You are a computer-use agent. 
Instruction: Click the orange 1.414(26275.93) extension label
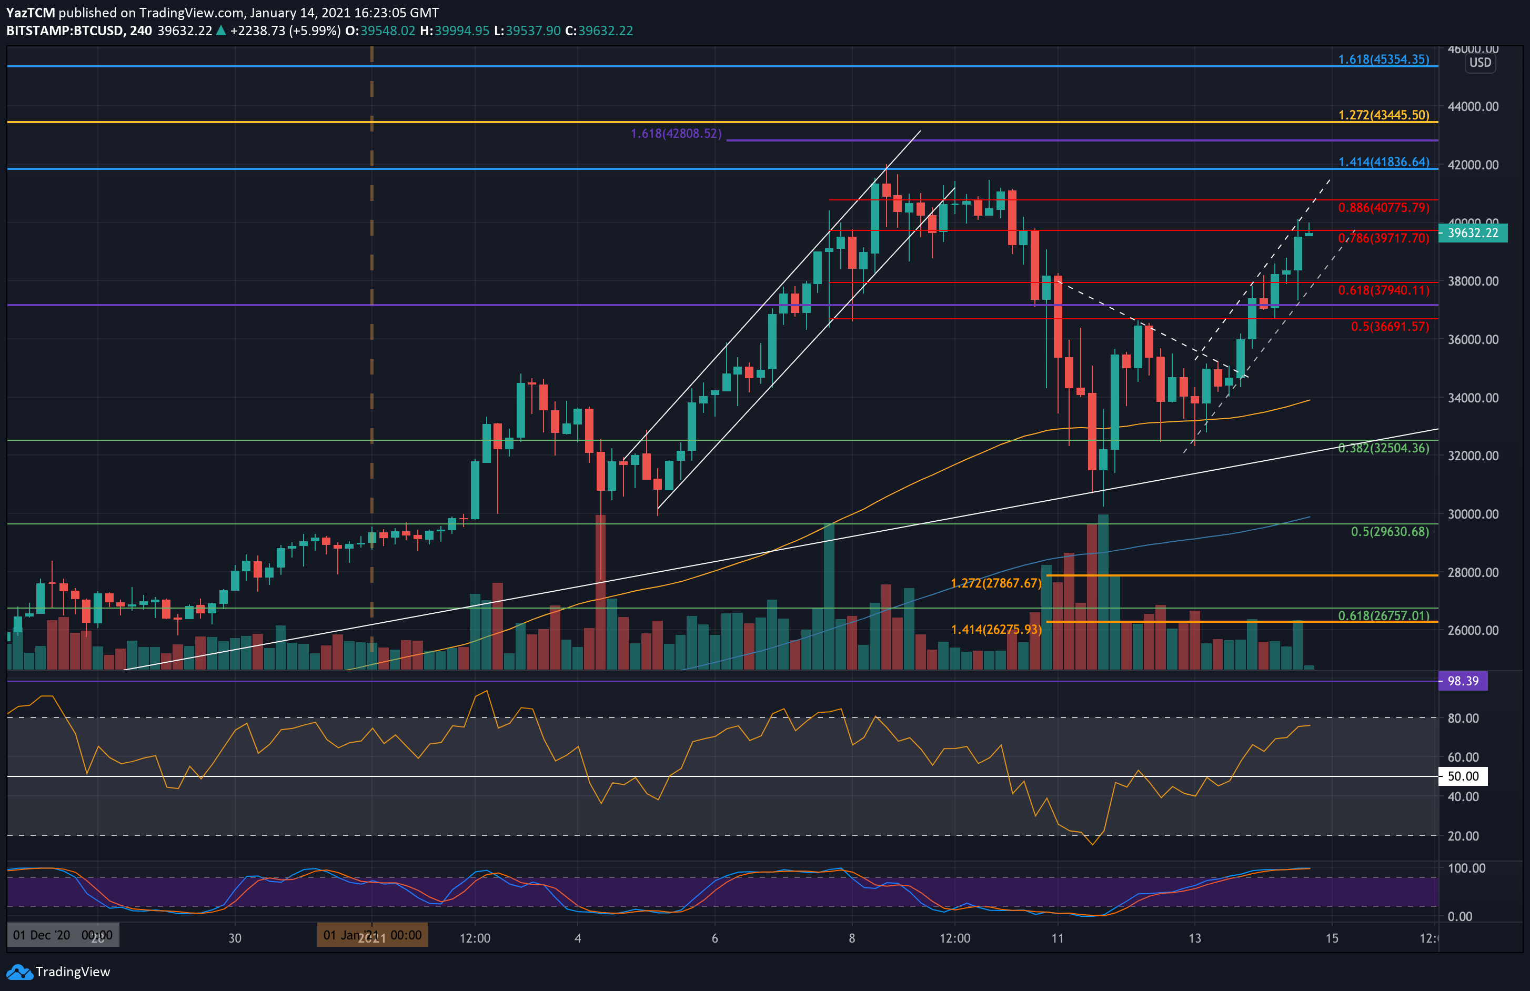coord(996,629)
